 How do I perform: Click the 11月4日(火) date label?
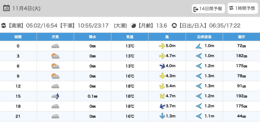pyautogui.click(x=26, y=8)
